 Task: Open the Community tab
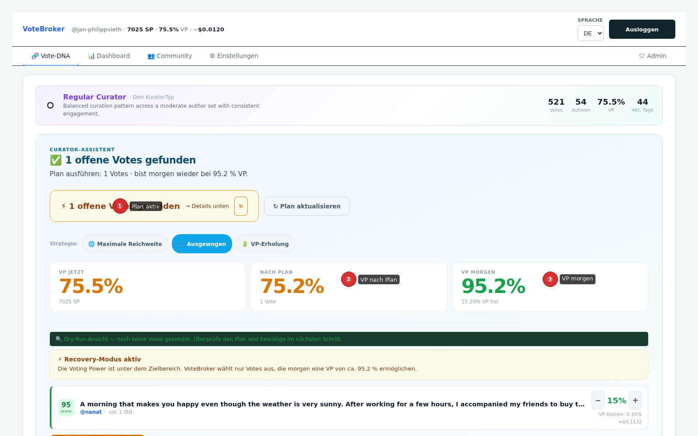tap(170, 56)
